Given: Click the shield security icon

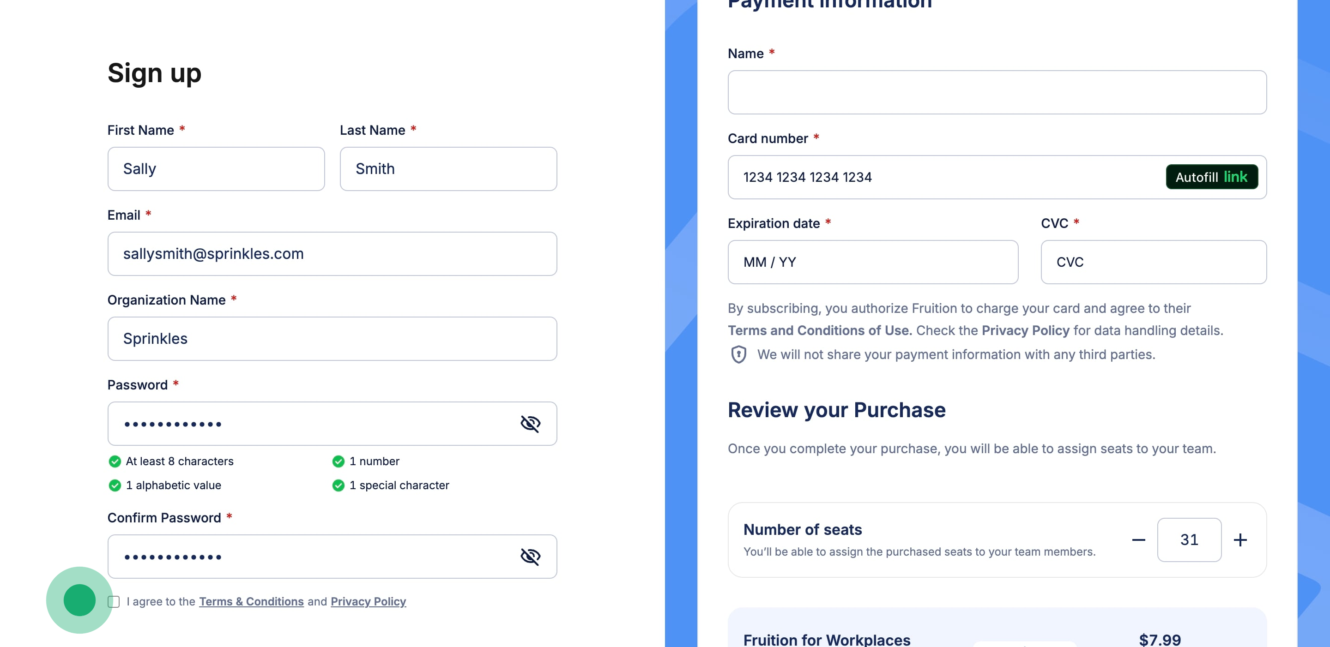Looking at the screenshot, I should tap(738, 354).
